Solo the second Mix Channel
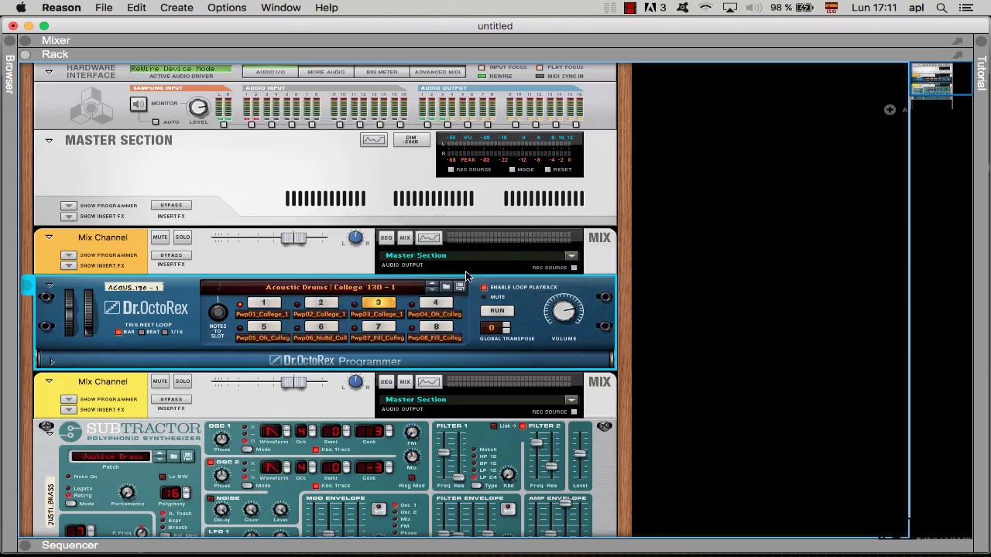 [x=182, y=381]
